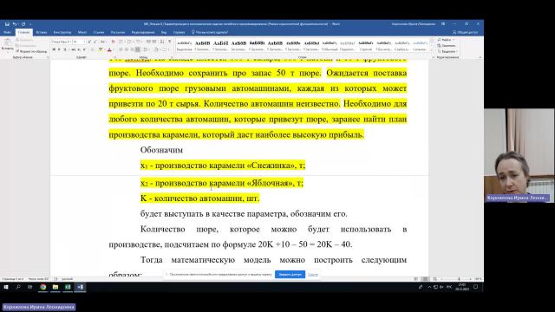Image resolution: width=555 pixels, height=312 pixels.
Task: Open Chrome from the taskbar
Action: (x=42, y=287)
